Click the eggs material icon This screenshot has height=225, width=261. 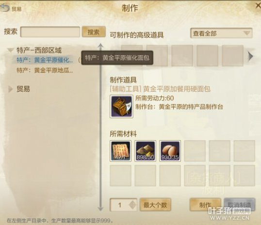170,151
